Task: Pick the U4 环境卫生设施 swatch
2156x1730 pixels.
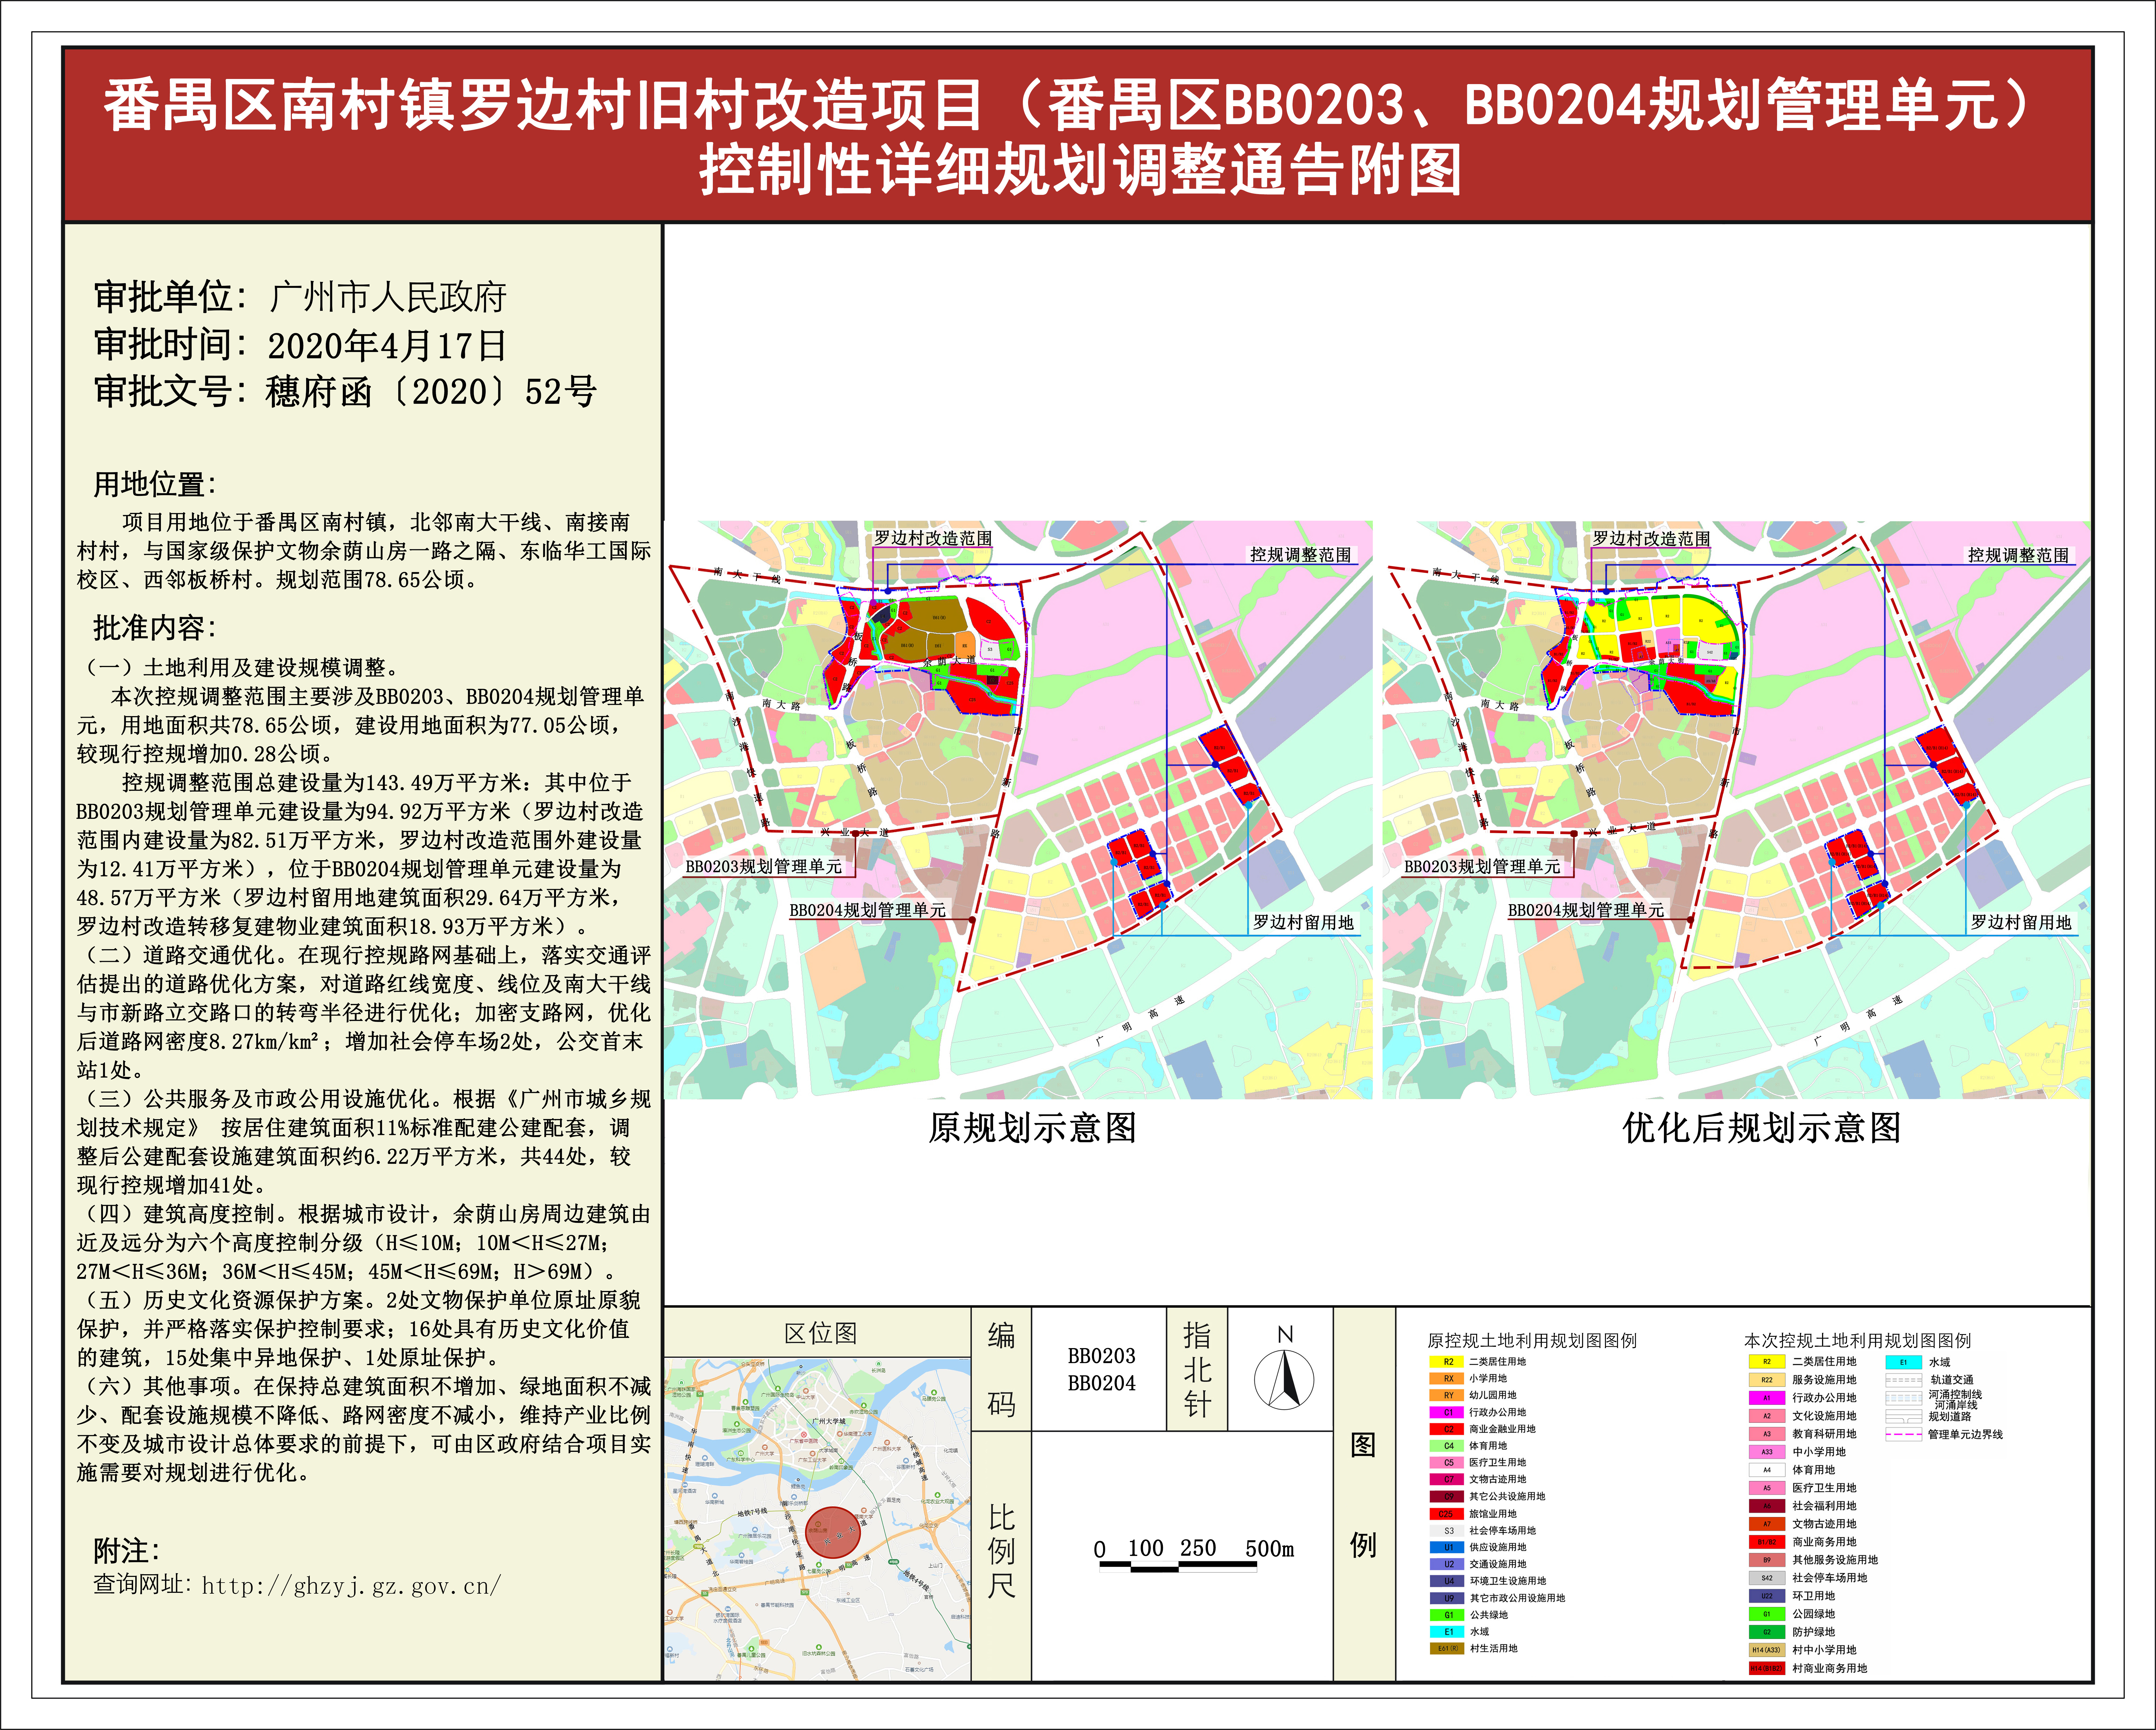Action: (x=1447, y=1581)
